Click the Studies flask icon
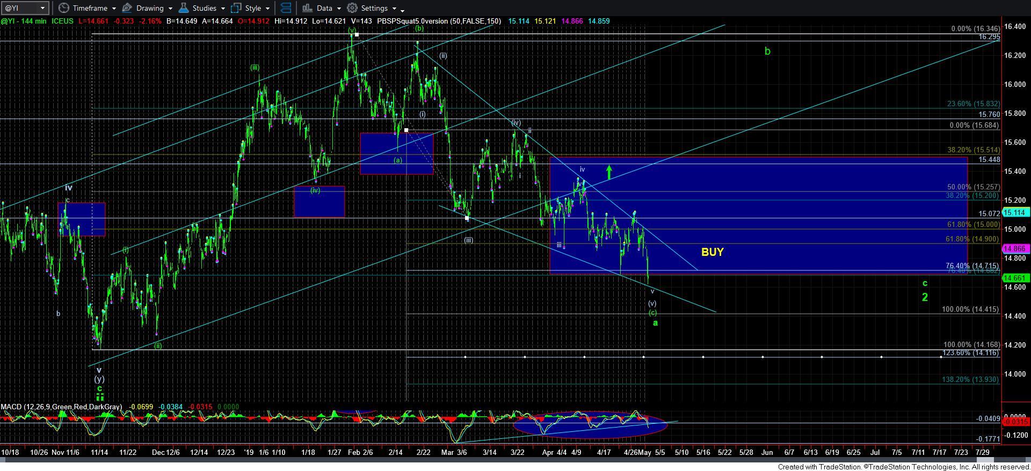The image size is (1031, 471). (x=184, y=8)
